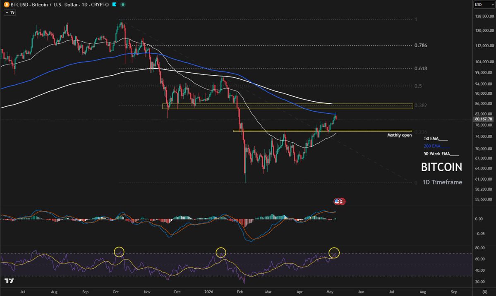Select the "Mothly open" text annotation
Screen dimensions: 496x296
point(400,135)
